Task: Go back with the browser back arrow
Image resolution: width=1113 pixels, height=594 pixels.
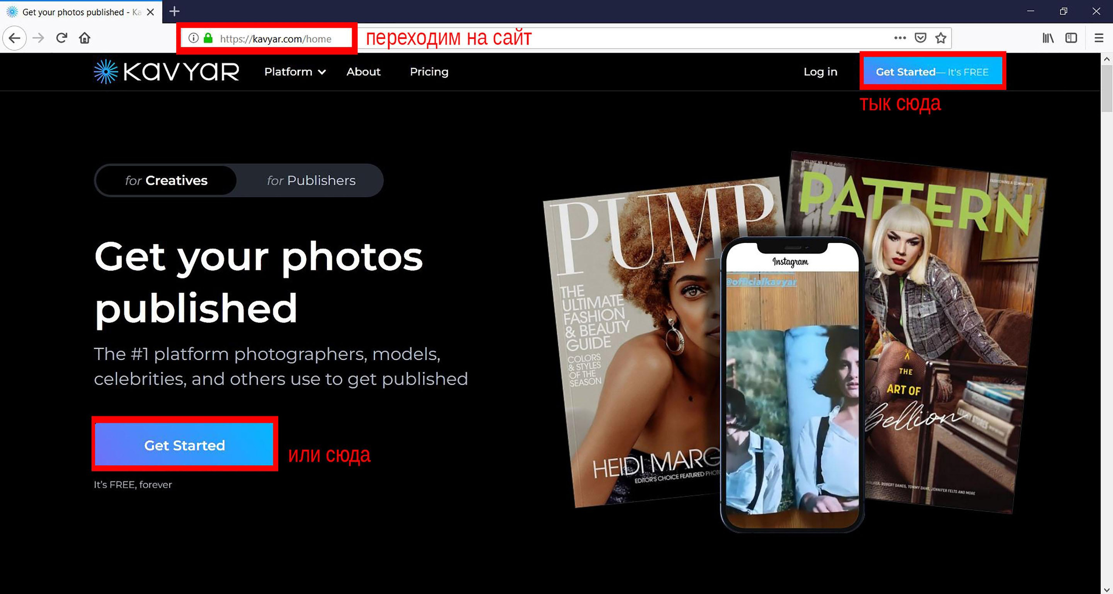Action: click(14, 38)
